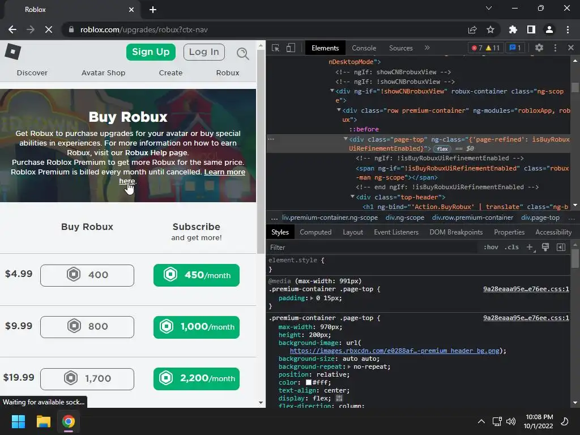The height and width of the screenshot is (435, 580).
Task: Open the DOM Breakpoints tab
Action: coord(456,232)
